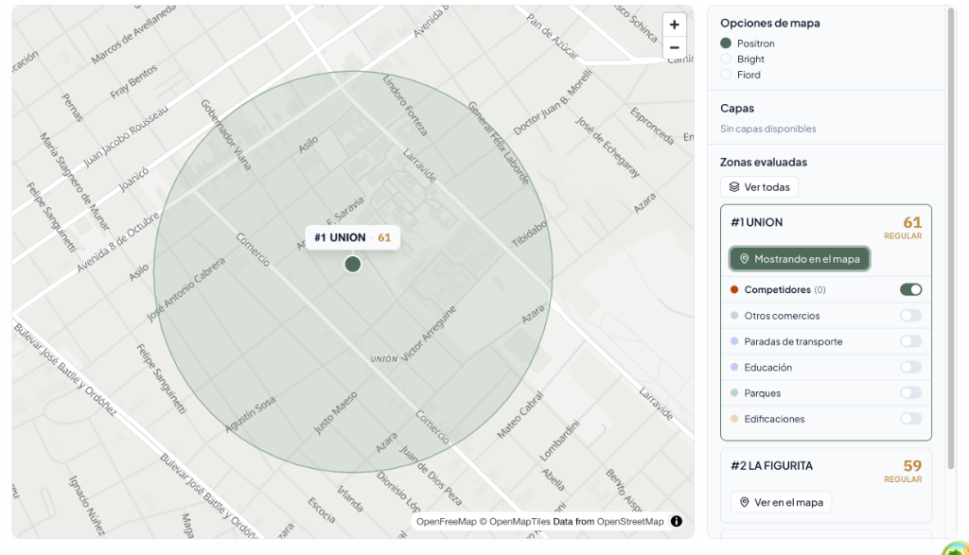The height and width of the screenshot is (555, 969).
Task: Select the Positron map style
Action: (x=726, y=43)
